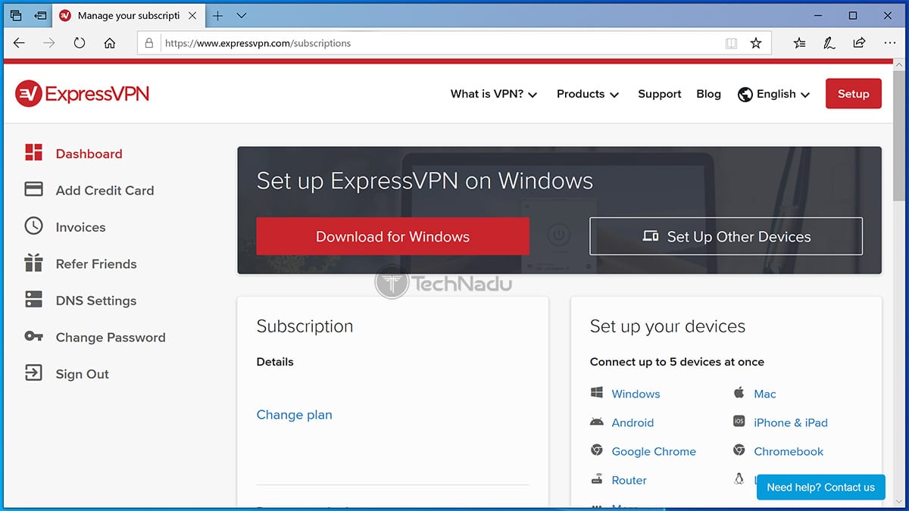
Task: Click the iOS icon beside iPhone & iPad
Action: 739,422
